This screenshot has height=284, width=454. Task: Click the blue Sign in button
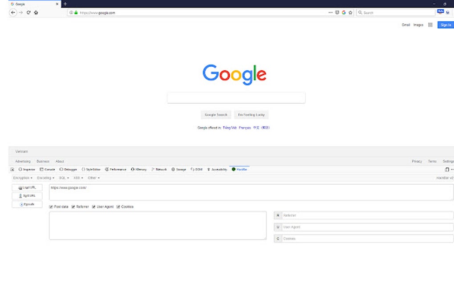click(x=445, y=25)
